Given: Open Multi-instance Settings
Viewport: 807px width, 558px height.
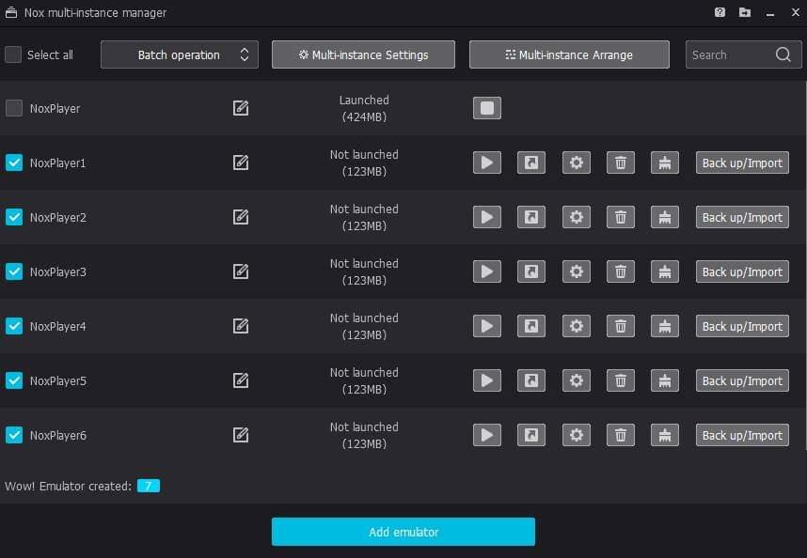Looking at the screenshot, I should click(x=363, y=54).
